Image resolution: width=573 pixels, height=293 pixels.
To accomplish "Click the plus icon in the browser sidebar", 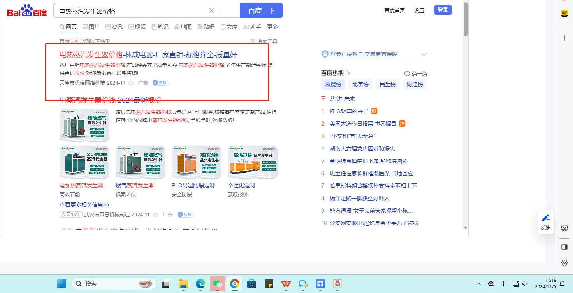I will 564,38.
